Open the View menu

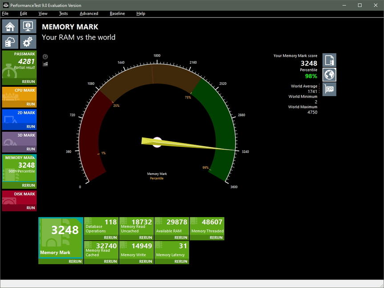click(x=43, y=13)
